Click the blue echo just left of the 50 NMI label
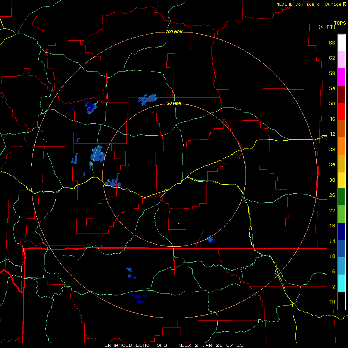 [x=147, y=99]
